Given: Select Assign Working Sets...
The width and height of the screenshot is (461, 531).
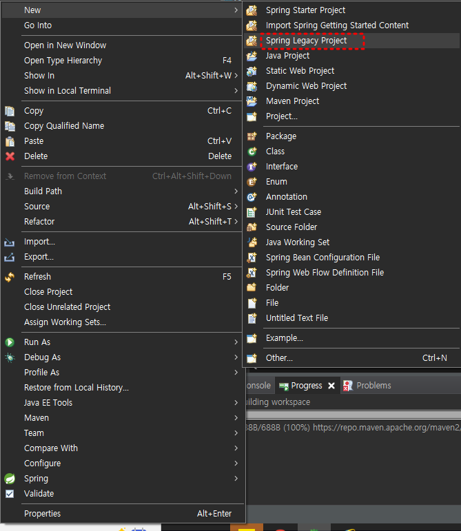Looking at the screenshot, I should coord(122,322).
